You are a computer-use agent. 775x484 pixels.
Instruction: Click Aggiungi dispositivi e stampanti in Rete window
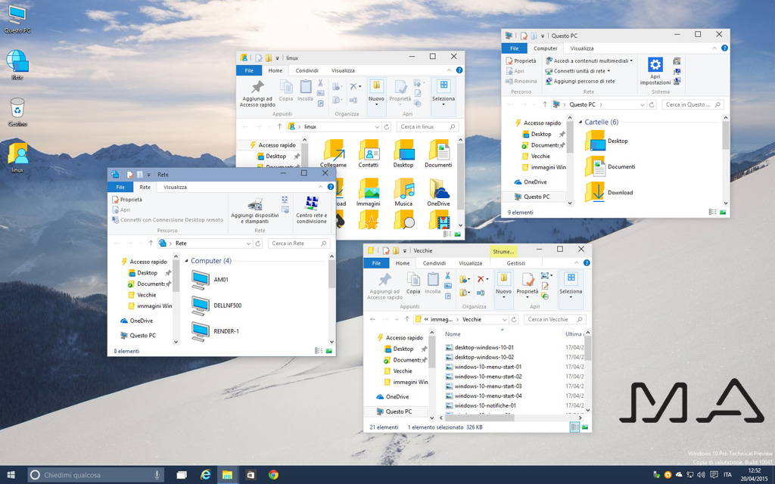point(255,211)
